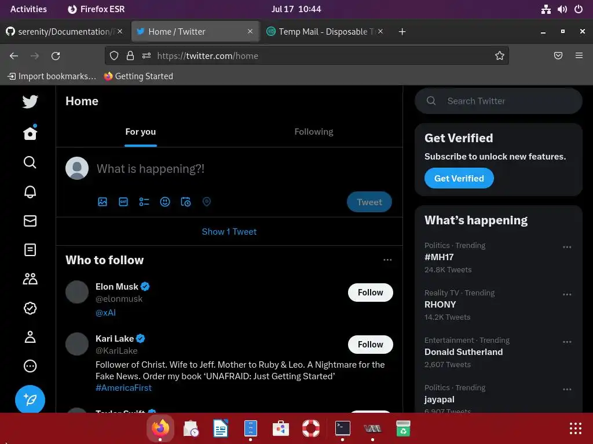Open Who to follow more options
The width and height of the screenshot is (593, 444).
tap(387, 260)
